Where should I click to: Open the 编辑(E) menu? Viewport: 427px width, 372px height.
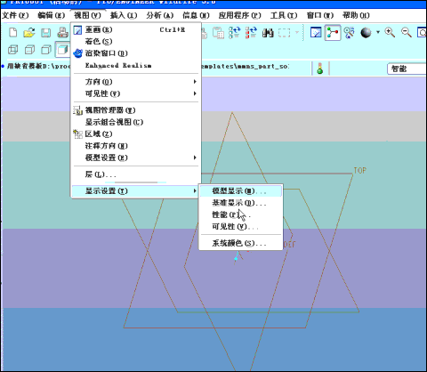[52, 15]
